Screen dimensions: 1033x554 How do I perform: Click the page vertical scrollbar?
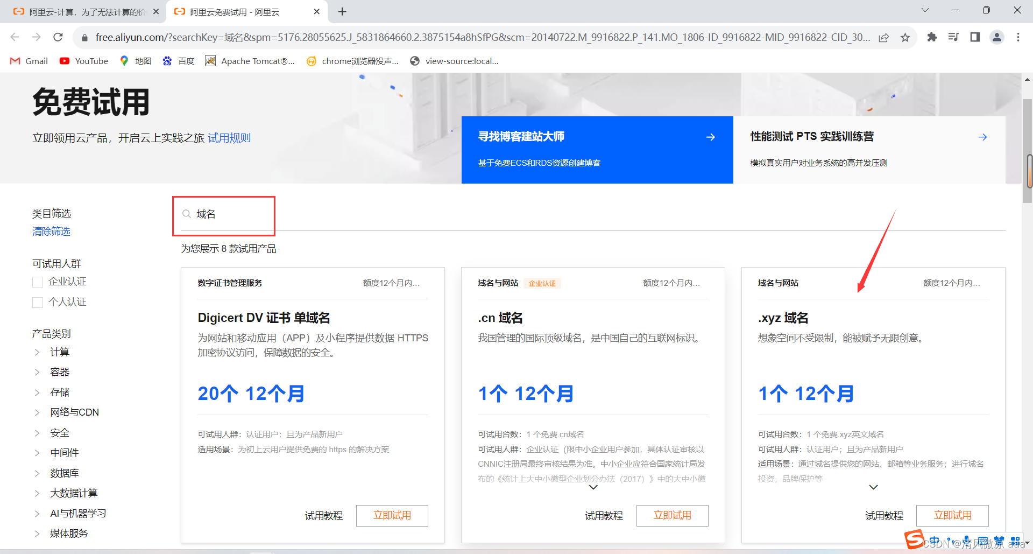click(1028, 151)
